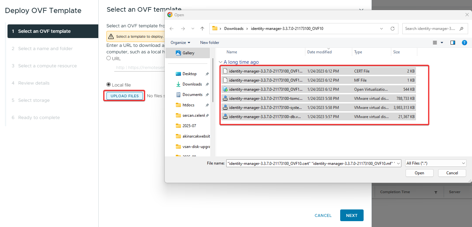Click New folder in toolbar

(x=210, y=43)
